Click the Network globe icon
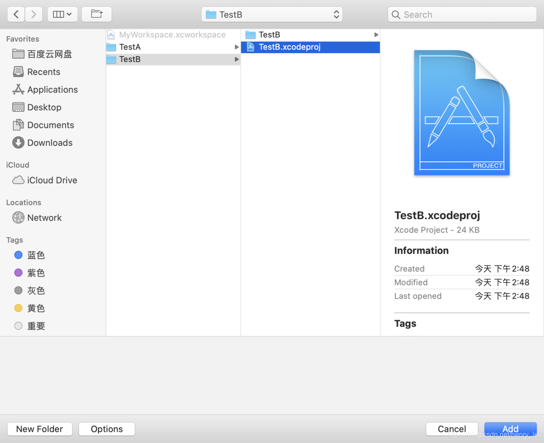544x443 pixels. [x=18, y=217]
